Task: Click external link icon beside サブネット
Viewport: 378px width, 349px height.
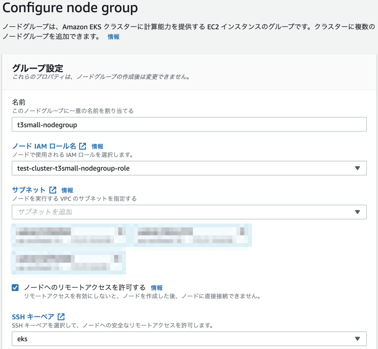Action: [53, 190]
